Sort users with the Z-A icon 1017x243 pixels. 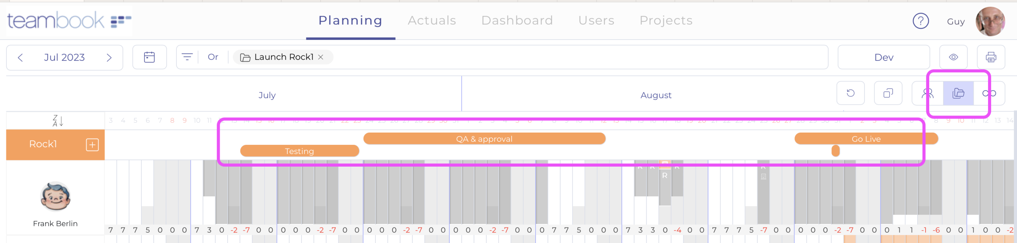point(58,121)
